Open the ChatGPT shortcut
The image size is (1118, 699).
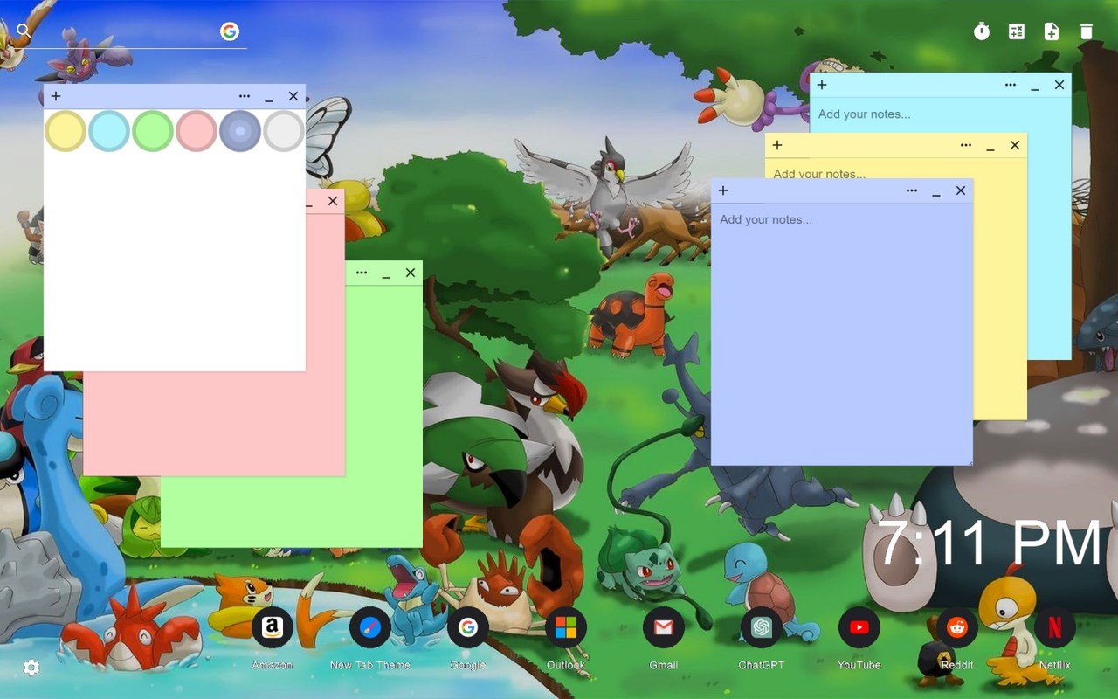click(x=762, y=627)
